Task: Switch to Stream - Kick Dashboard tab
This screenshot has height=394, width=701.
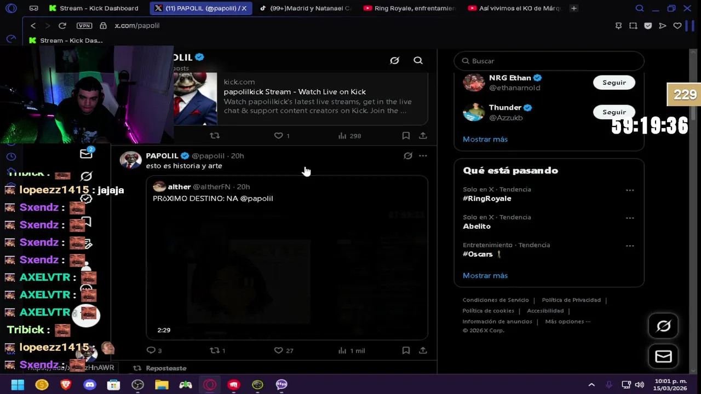Action: click(x=94, y=8)
